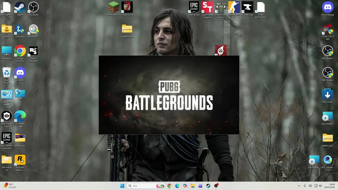
Task: Open the AMD Privacy View shortcut
Action: pyautogui.click(x=7, y=119)
